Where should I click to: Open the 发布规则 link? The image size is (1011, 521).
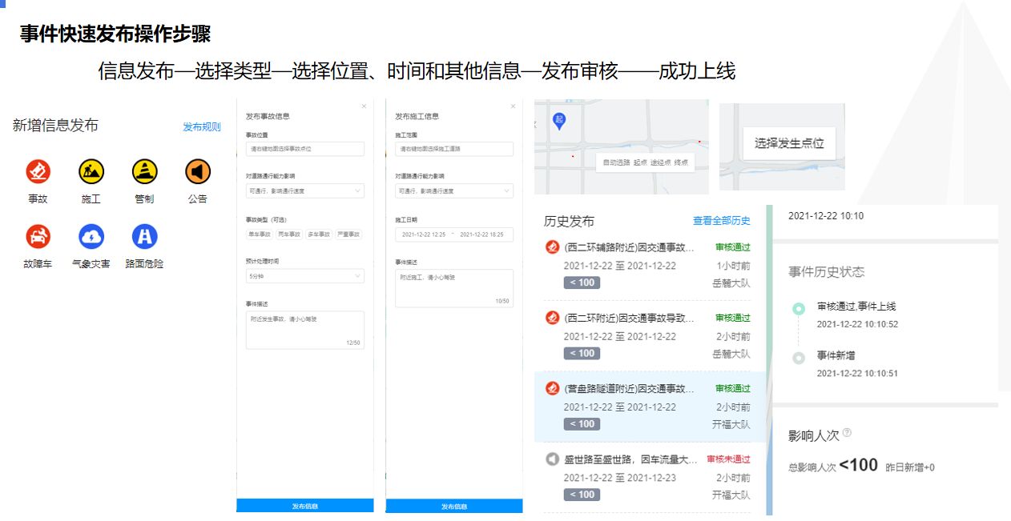[201, 127]
